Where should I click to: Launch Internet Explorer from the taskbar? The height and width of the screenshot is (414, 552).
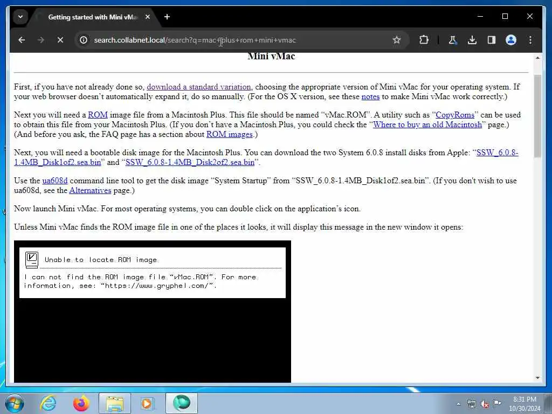(48, 403)
